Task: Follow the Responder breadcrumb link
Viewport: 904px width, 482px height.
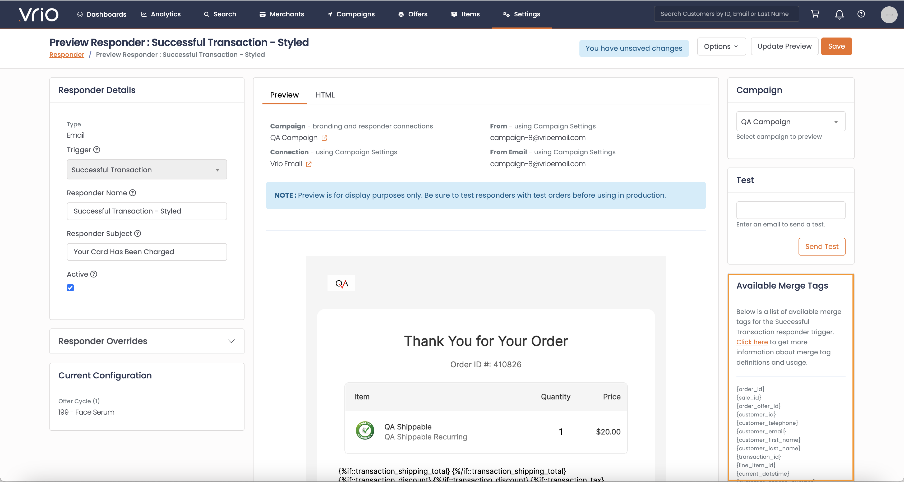Action: pos(67,55)
